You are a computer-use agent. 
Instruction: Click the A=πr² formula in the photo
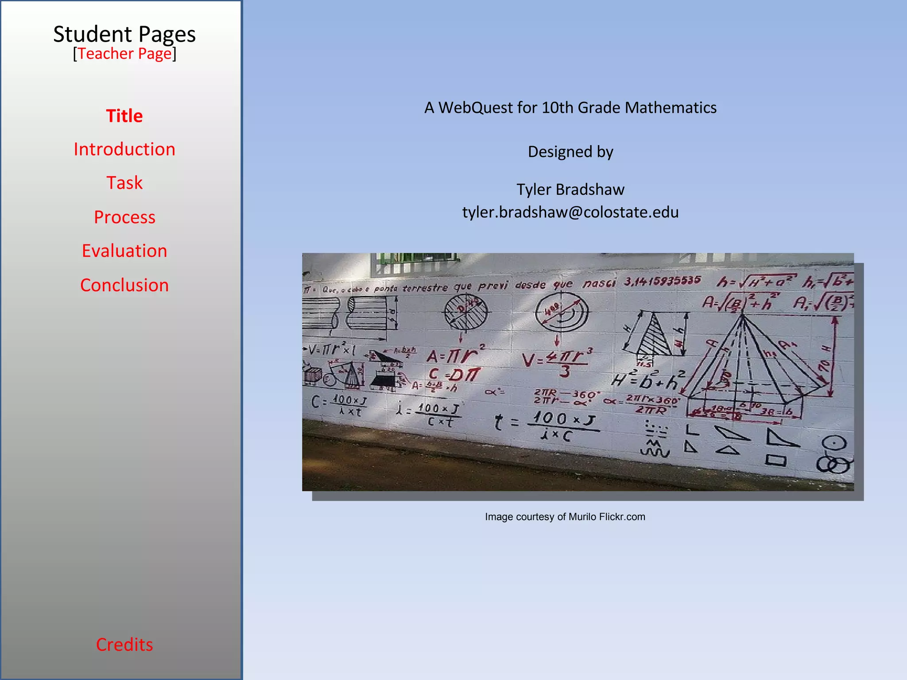pyautogui.click(x=455, y=355)
